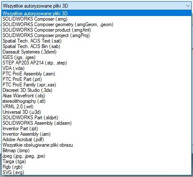The height and width of the screenshot is (177, 193).
Task: Select highlighted 'Wszystkie autoryzowane pliki 3D' list option
Action: [96, 13]
